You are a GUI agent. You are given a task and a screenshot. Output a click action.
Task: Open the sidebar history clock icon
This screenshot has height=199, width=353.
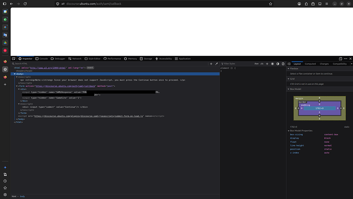pos(5,181)
